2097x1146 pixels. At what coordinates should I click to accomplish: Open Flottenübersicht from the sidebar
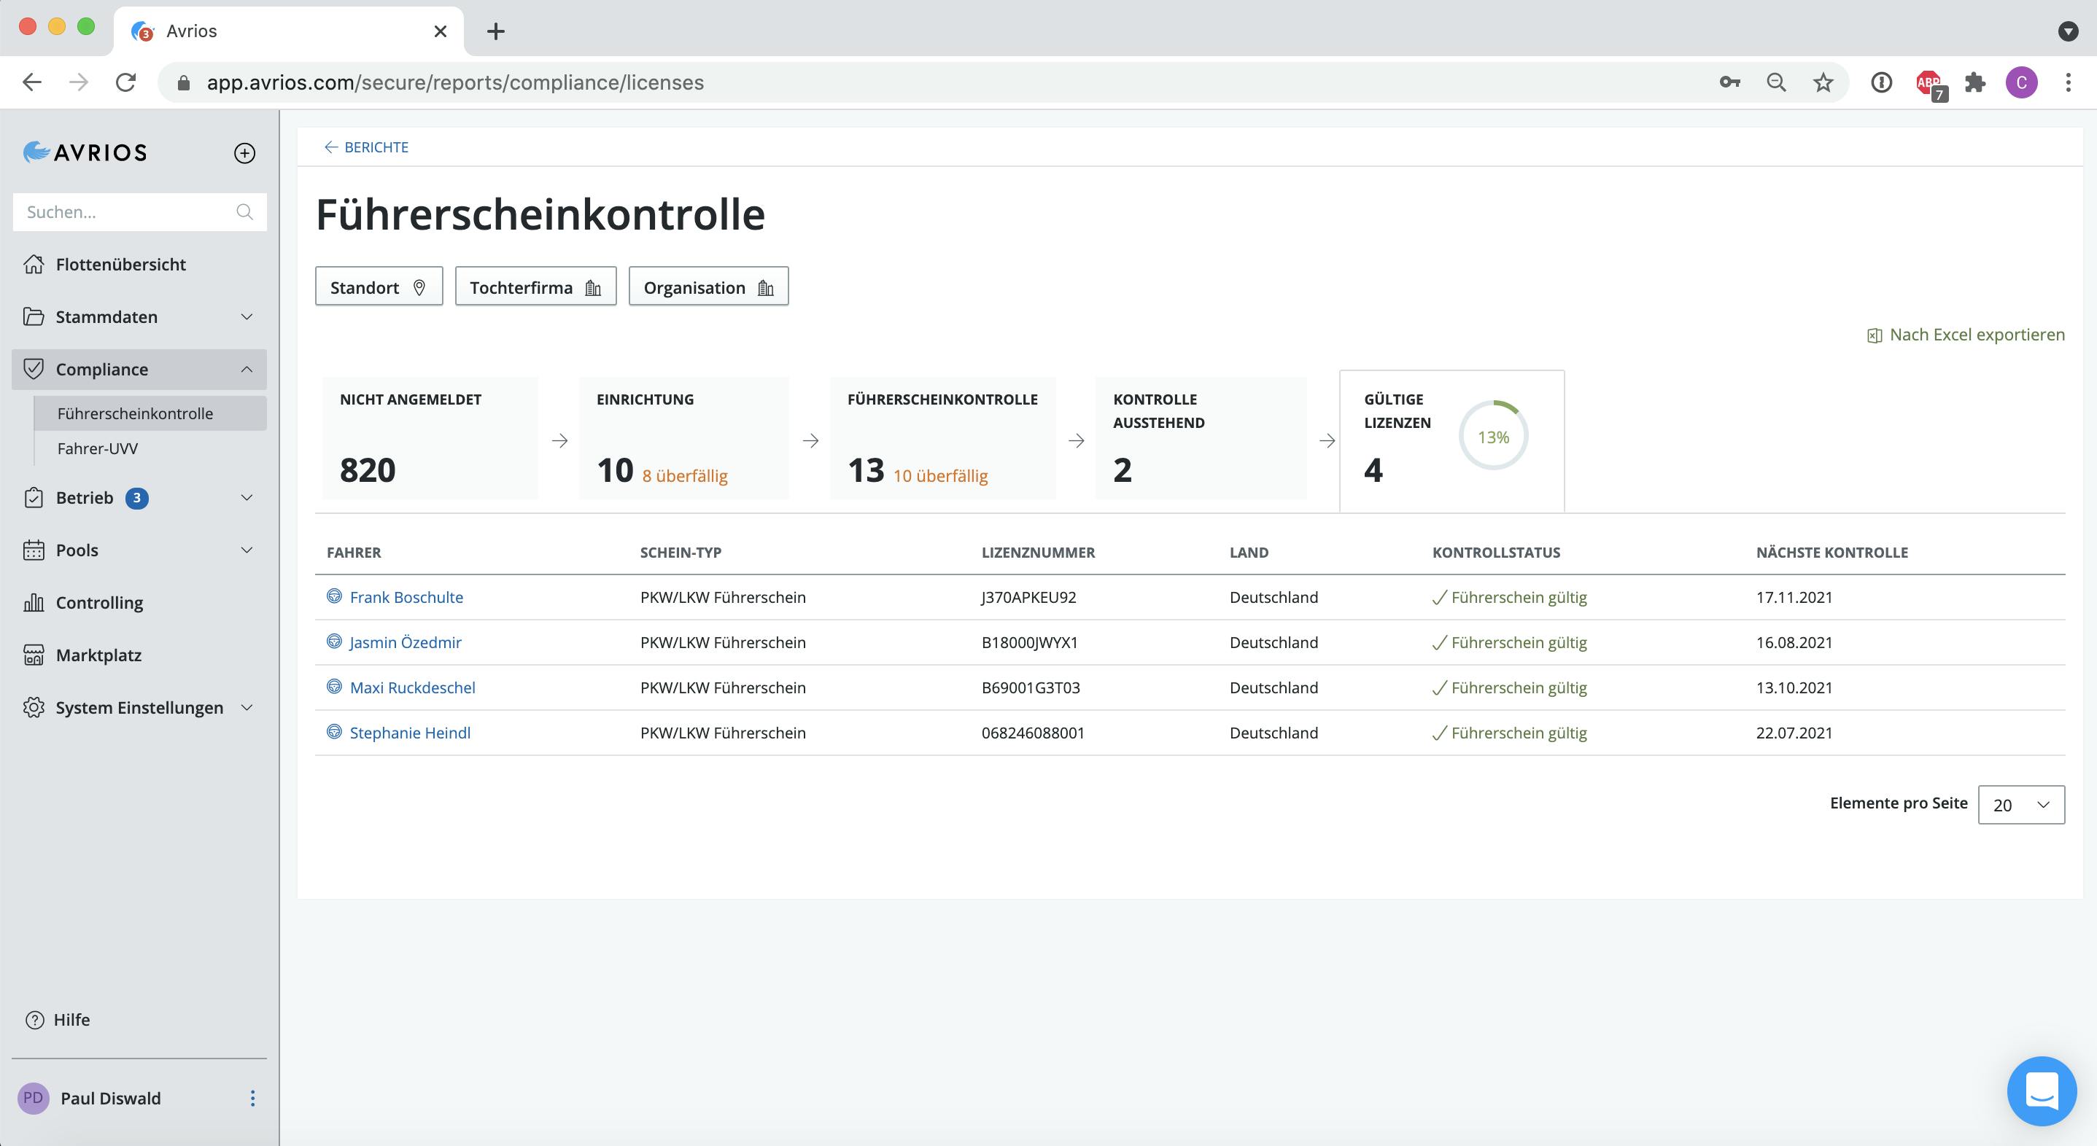(x=120, y=265)
